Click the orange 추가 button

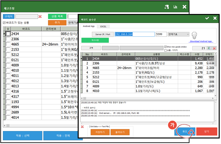coord(57,23)
